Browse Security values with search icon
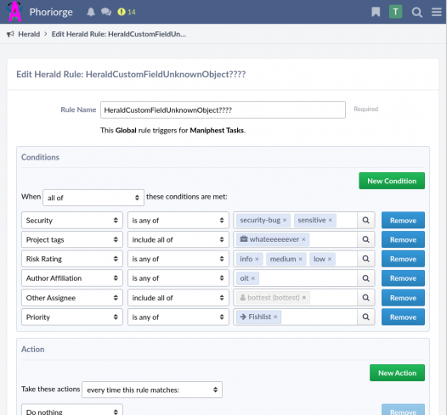447x415 pixels. (x=365, y=220)
